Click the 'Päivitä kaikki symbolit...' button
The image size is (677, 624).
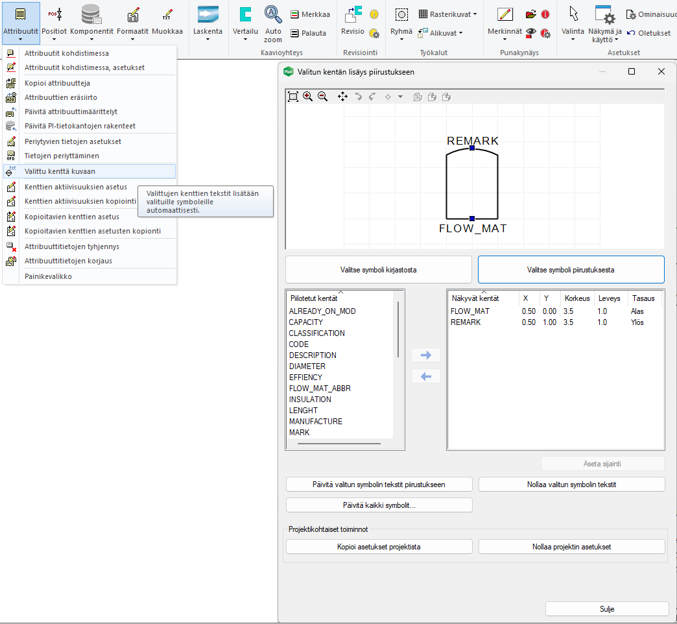379,505
